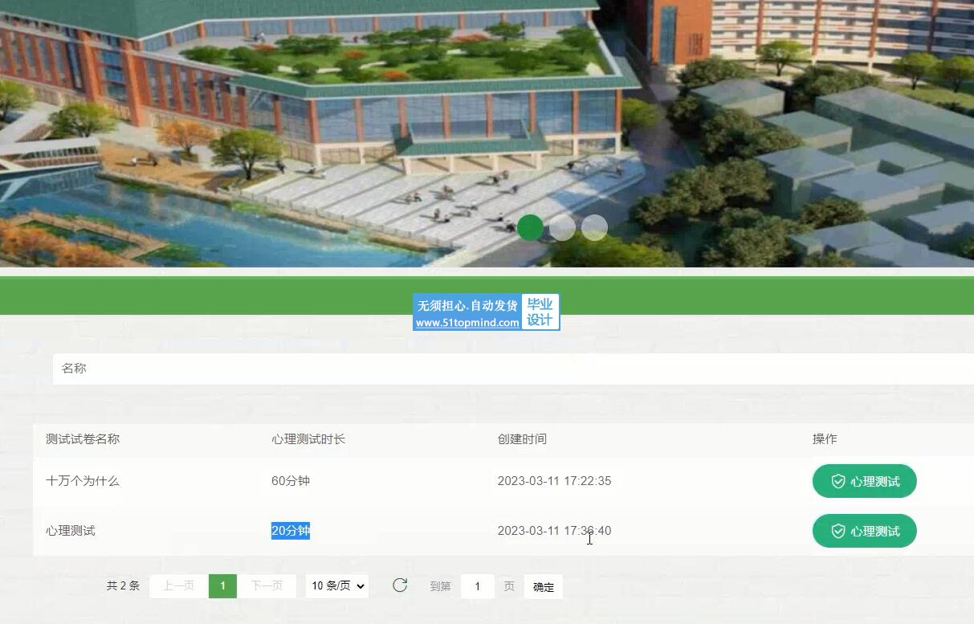Click the 到第 label in pagination
The width and height of the screenshot is (974, 624).
click(440, 586)
